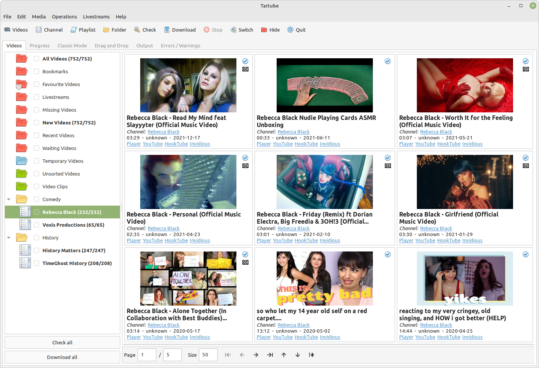Open the File menu
This screenshot has height=368, width=539.
click(8, 17)
